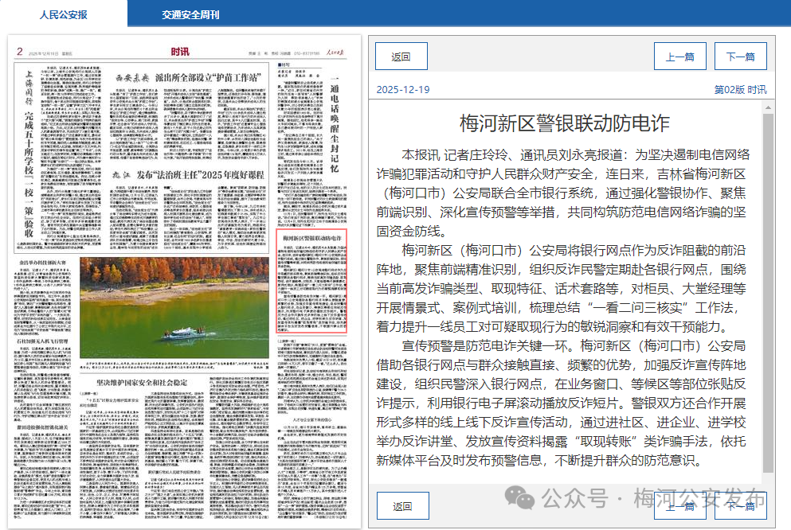Go to previous article with top 上一篇
Viewport: 791px width, 530px height.
pos(679,57)
